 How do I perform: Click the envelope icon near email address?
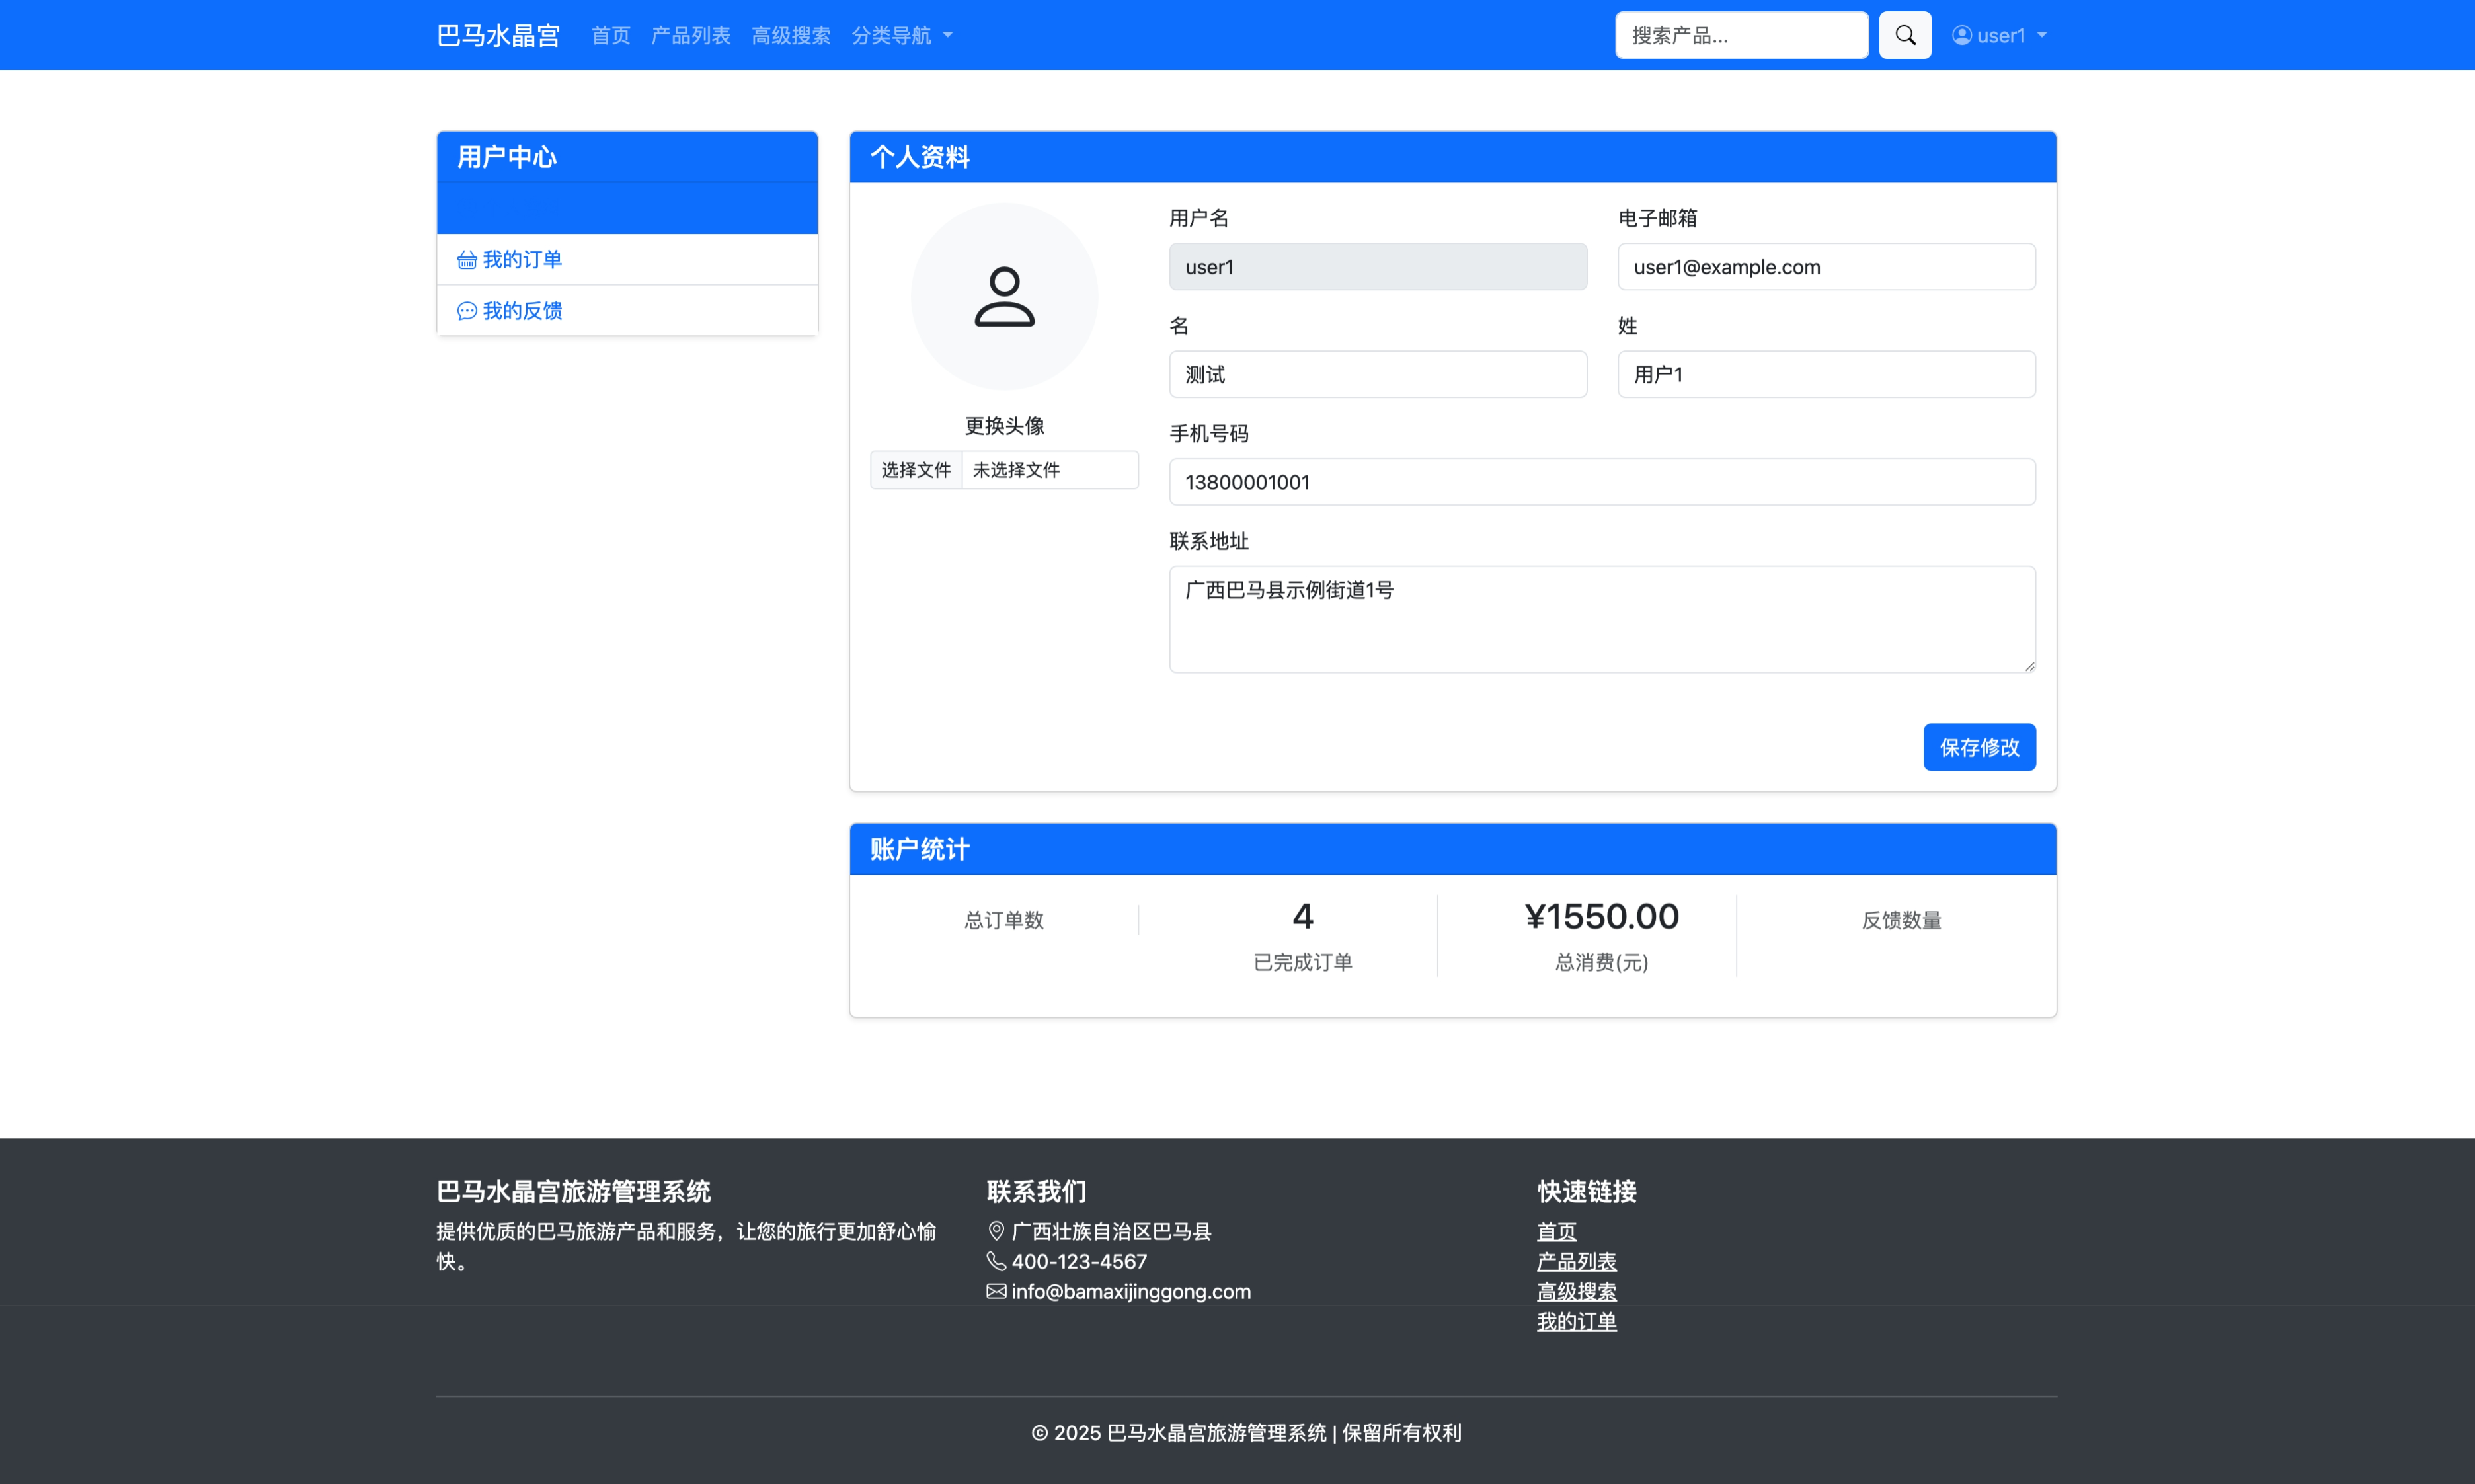[995, 1291]
